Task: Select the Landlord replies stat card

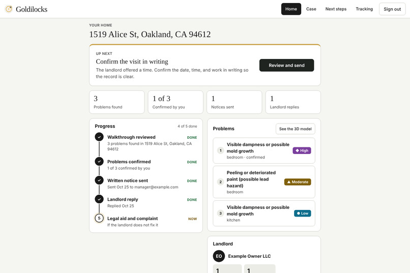Action: click(293, 102)
